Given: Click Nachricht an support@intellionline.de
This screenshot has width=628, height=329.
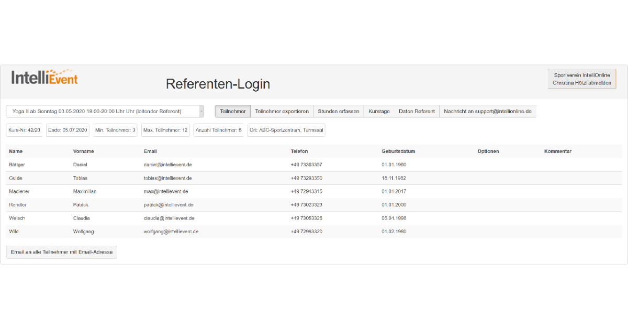Looking at the screenshot, I should (x=488, y=111).
